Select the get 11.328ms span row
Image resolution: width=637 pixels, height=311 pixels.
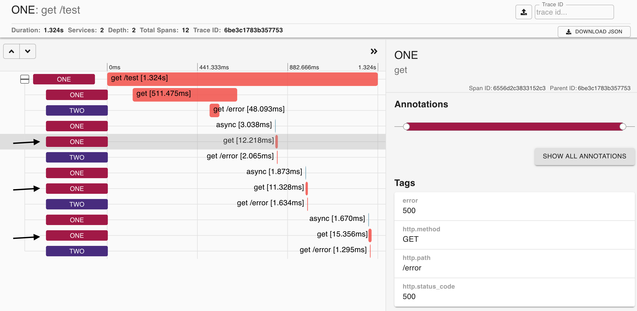(279, 188)
